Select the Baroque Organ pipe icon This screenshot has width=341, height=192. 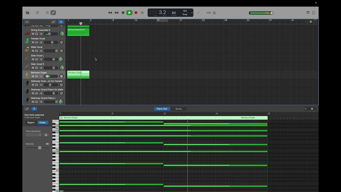(x=27, y=75)
